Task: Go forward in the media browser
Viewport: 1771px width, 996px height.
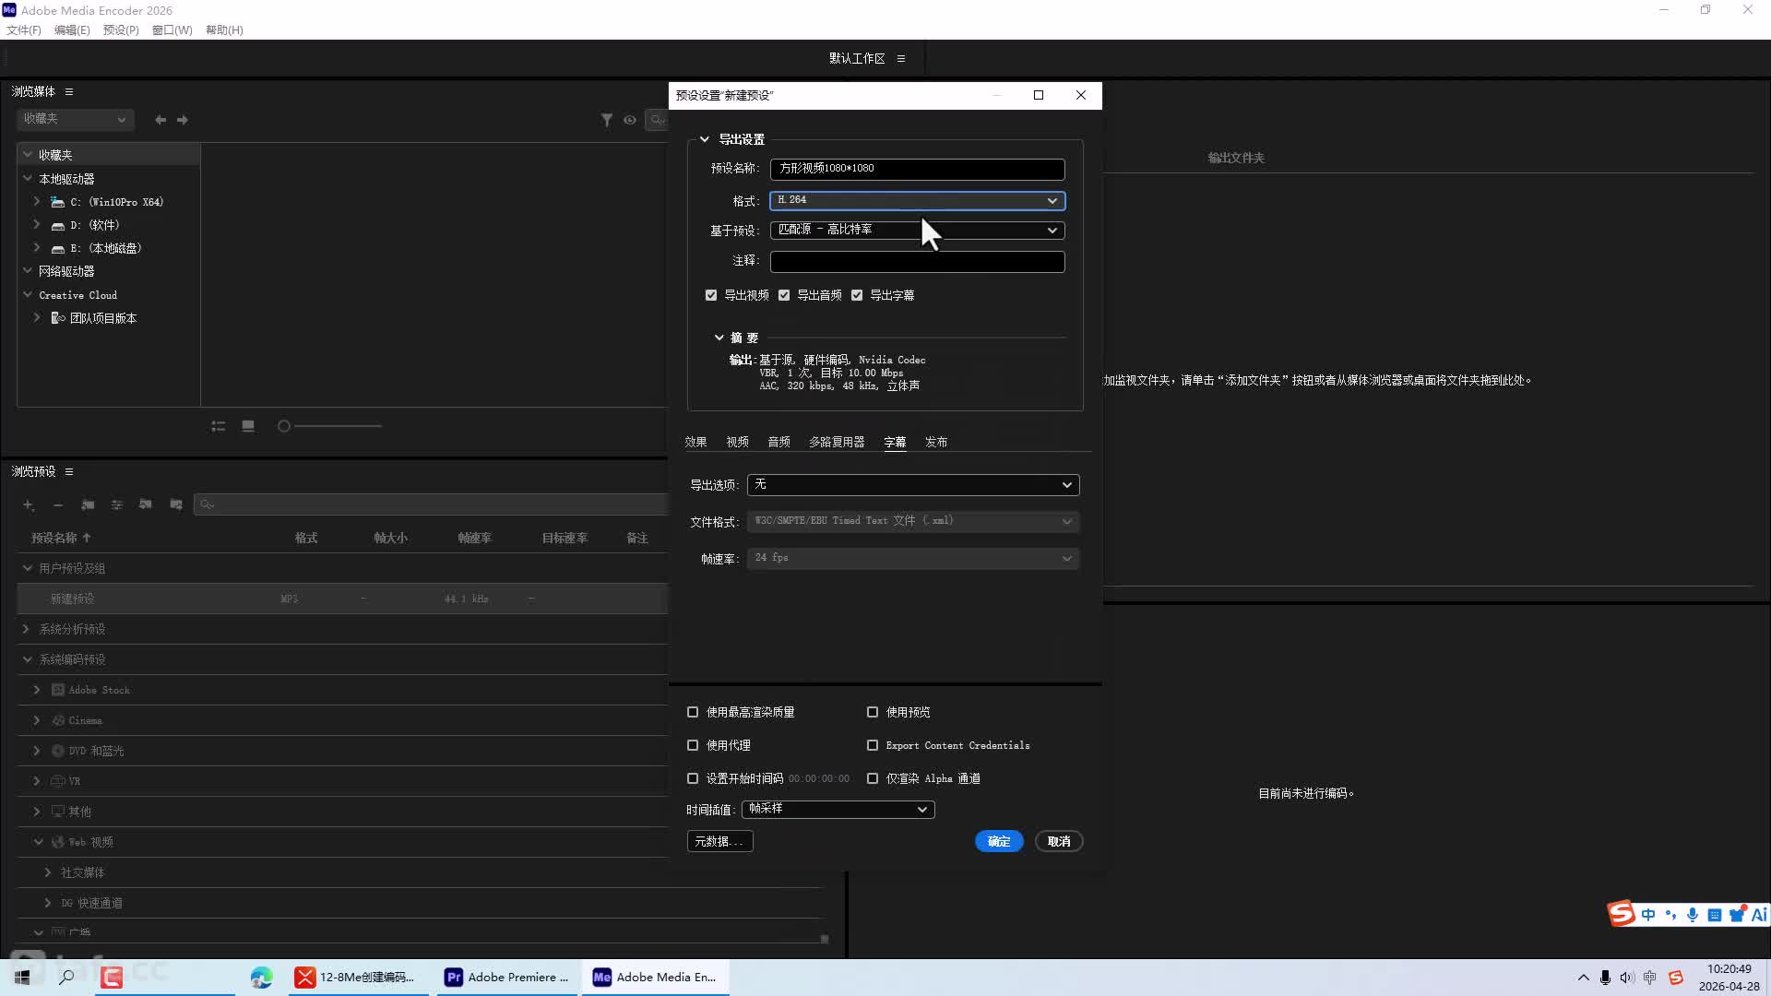Action: (x=183, y=120)
